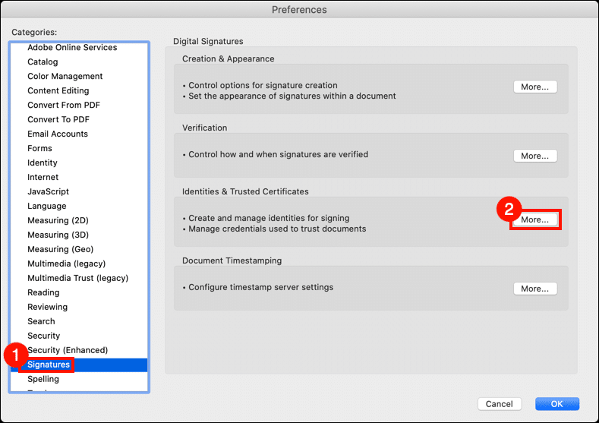The height and width of the screenshot is (423, 599).
Task: Switch to the Reviewing category
Action: 47,307
